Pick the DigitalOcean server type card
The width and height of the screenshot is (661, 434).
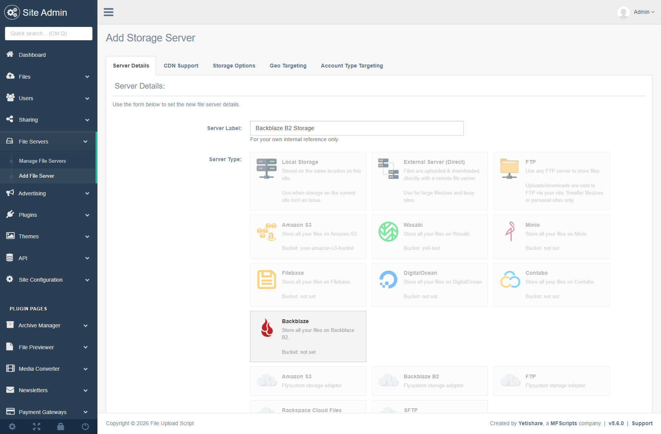coord(430,284)
